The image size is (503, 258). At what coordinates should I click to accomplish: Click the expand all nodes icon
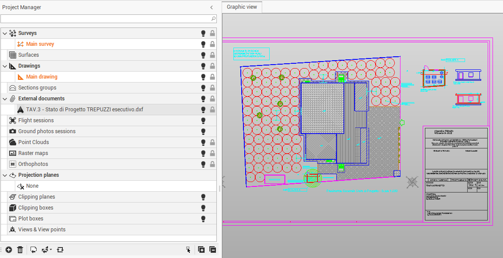[201, 250]
